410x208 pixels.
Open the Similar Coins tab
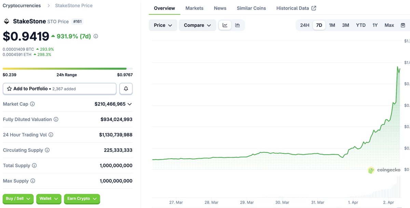(x=251, y=8)
